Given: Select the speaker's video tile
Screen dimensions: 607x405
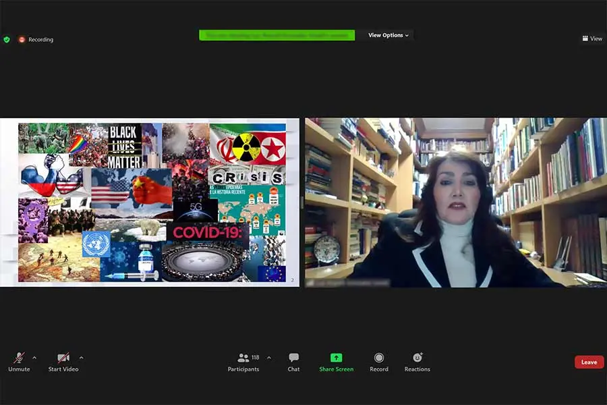Looking at the screenshot, I should [x=455, y=202].
